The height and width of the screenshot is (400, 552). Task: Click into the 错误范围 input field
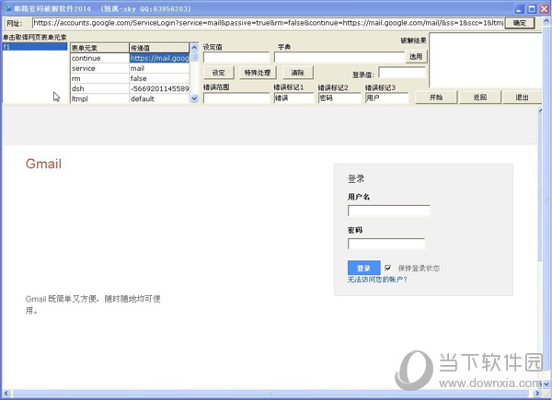coord(236,97)
